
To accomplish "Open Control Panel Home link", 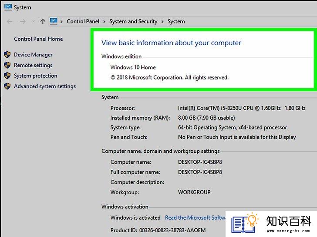I will pyautogui.click(x=38, y=39).
